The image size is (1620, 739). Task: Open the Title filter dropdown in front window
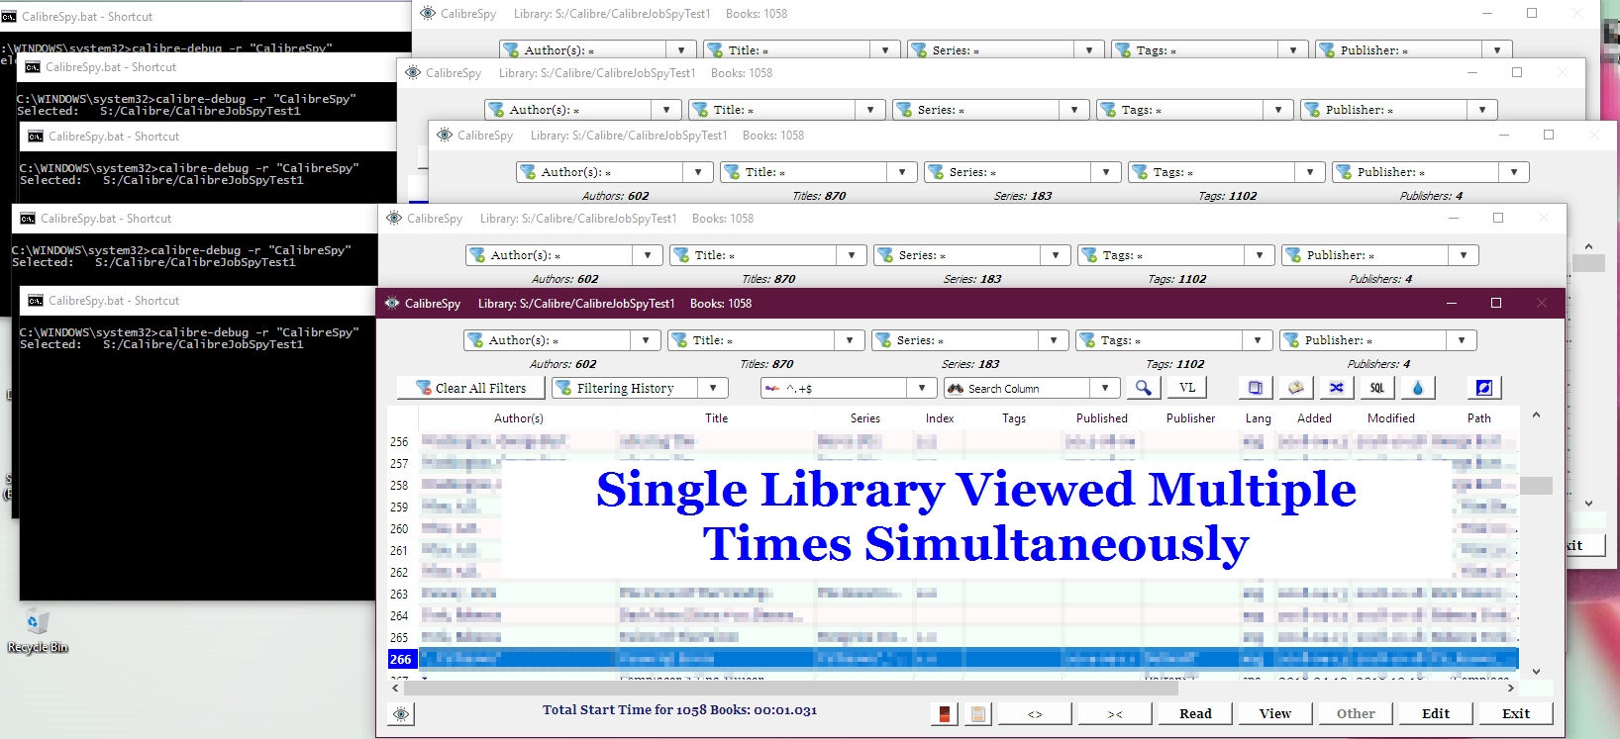(850, 340)
